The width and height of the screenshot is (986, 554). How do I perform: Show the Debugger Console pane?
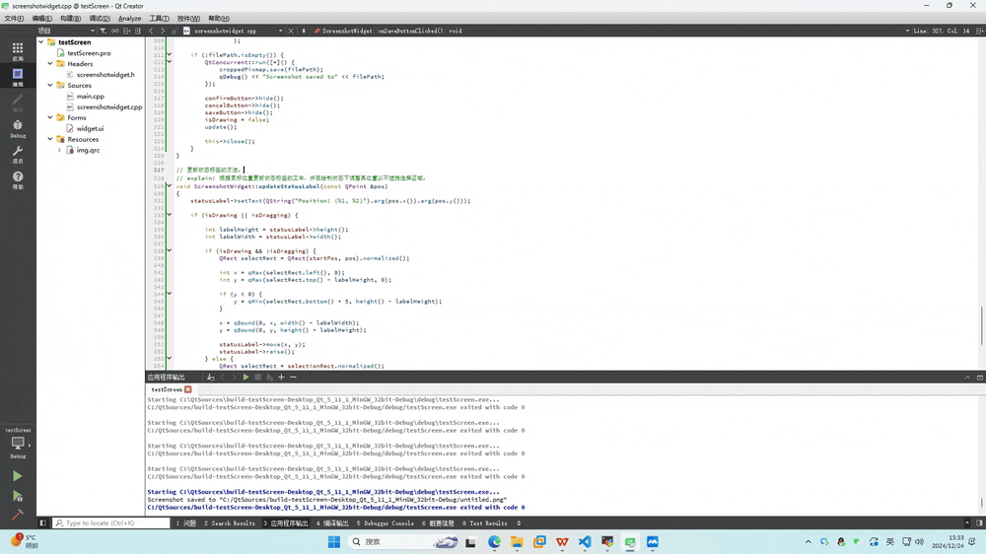[385, 523]
